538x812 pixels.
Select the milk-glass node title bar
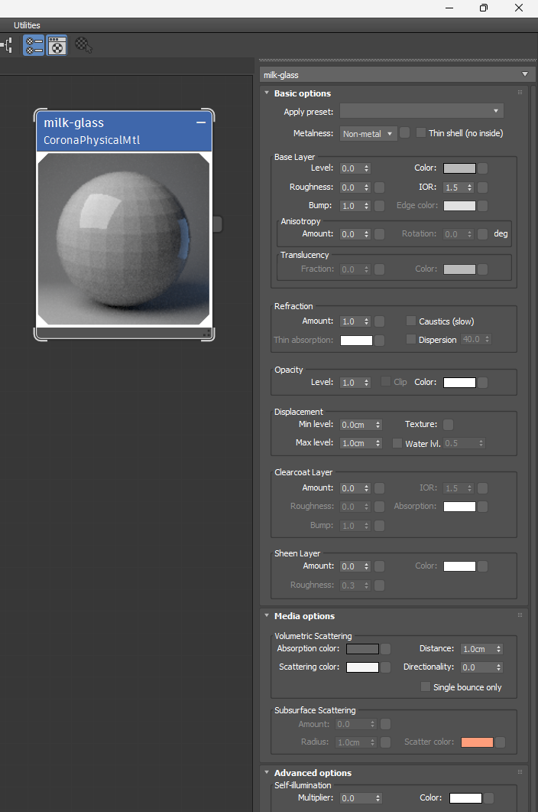pyautogui.click(x=124, y=132)
